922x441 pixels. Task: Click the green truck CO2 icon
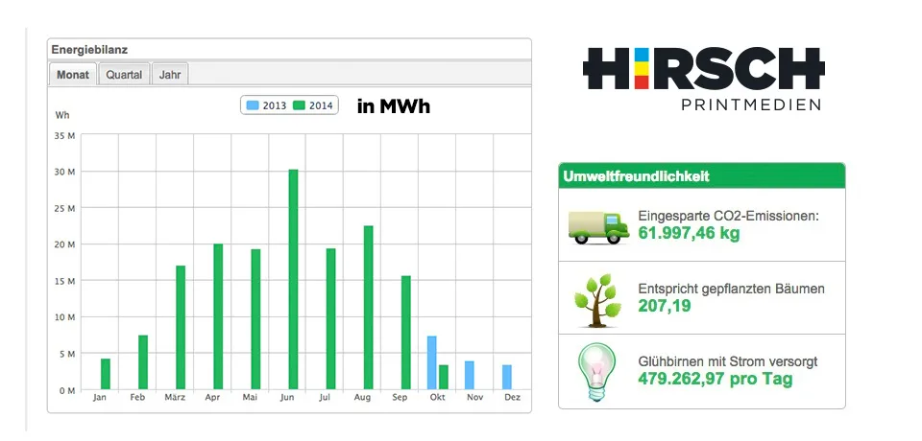(x=598, y=226)
